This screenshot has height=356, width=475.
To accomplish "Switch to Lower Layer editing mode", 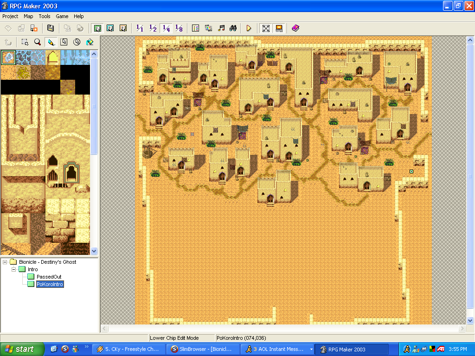I will [97, 28].
